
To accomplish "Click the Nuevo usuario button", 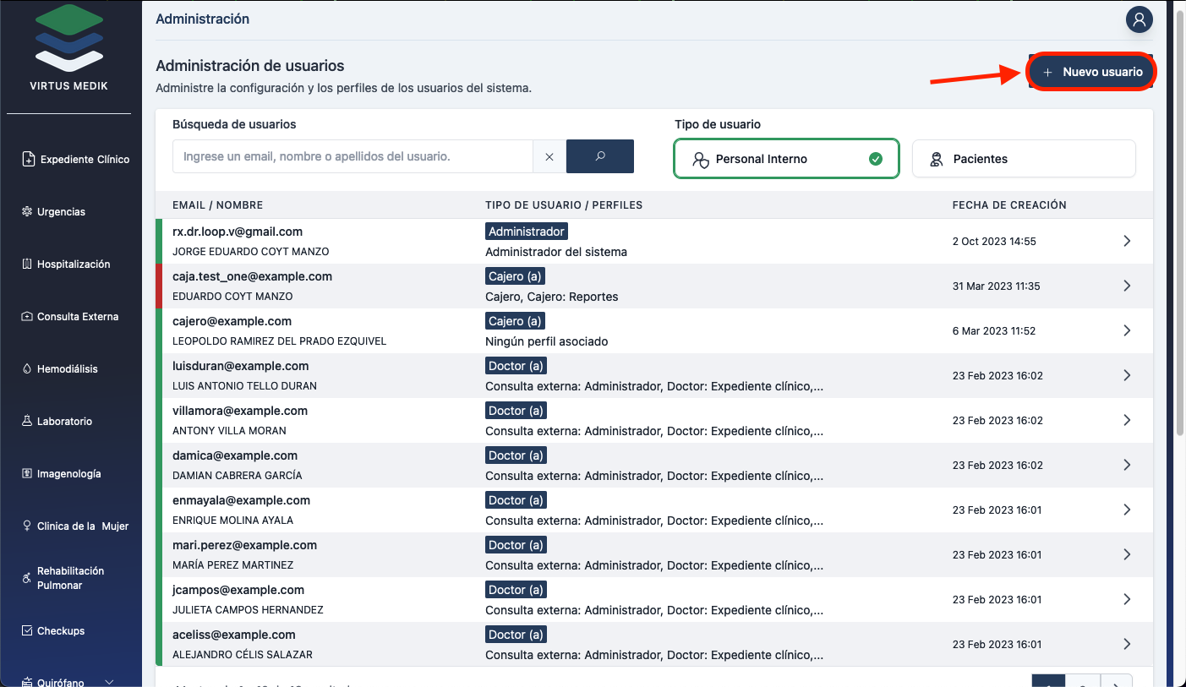I will tap(1092, 72).
